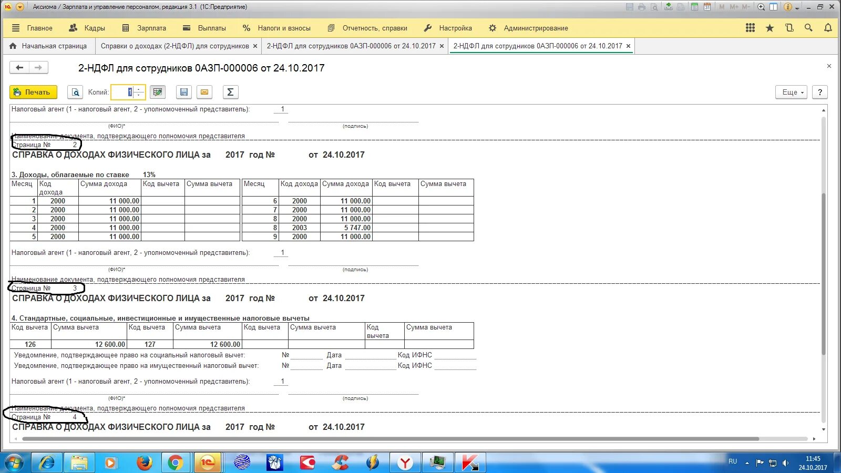Image resolution: width=841 pixels, height=473 pixels.
Task: Click the 13% tax rate text
Action: pos(149,174)
